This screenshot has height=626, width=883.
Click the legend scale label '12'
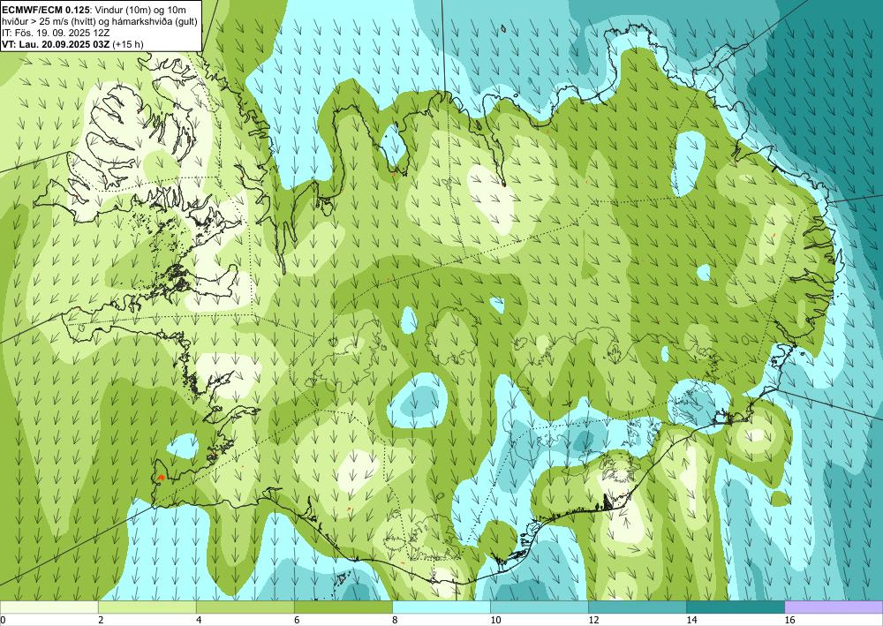click(593, 620)
